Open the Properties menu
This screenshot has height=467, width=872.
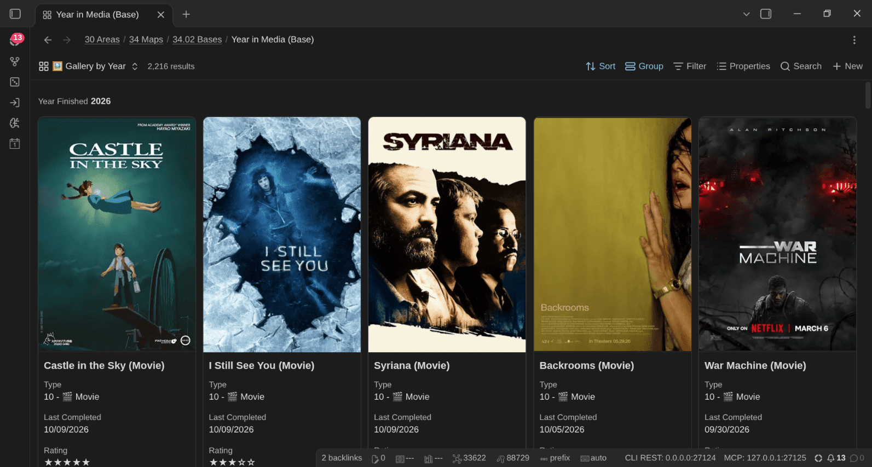[x=743, y=66]
